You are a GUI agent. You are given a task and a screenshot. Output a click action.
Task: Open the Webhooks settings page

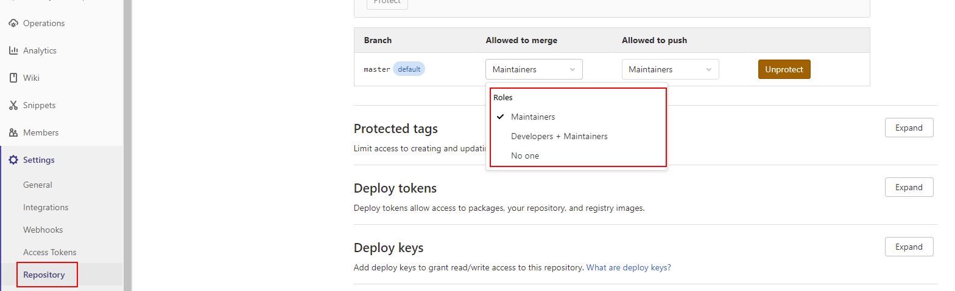(x=43, y=230)
